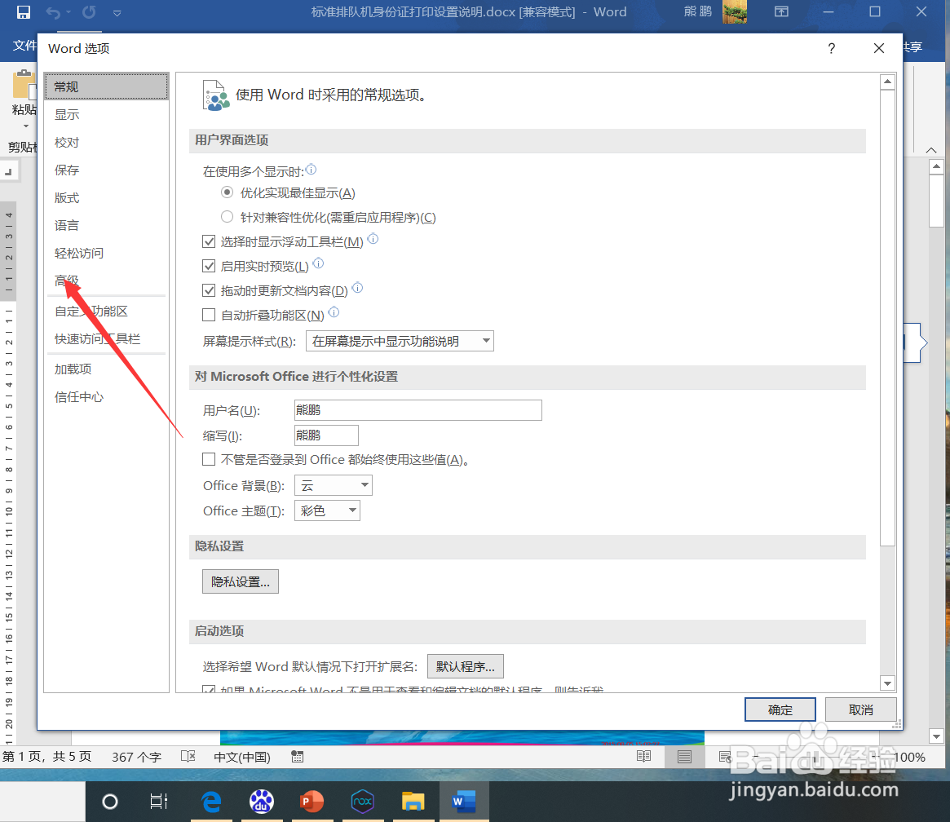Click info icon next to Live Preview option
Image resolution: width=950 pixels, height=822 pixels.
tap(318, 263)
